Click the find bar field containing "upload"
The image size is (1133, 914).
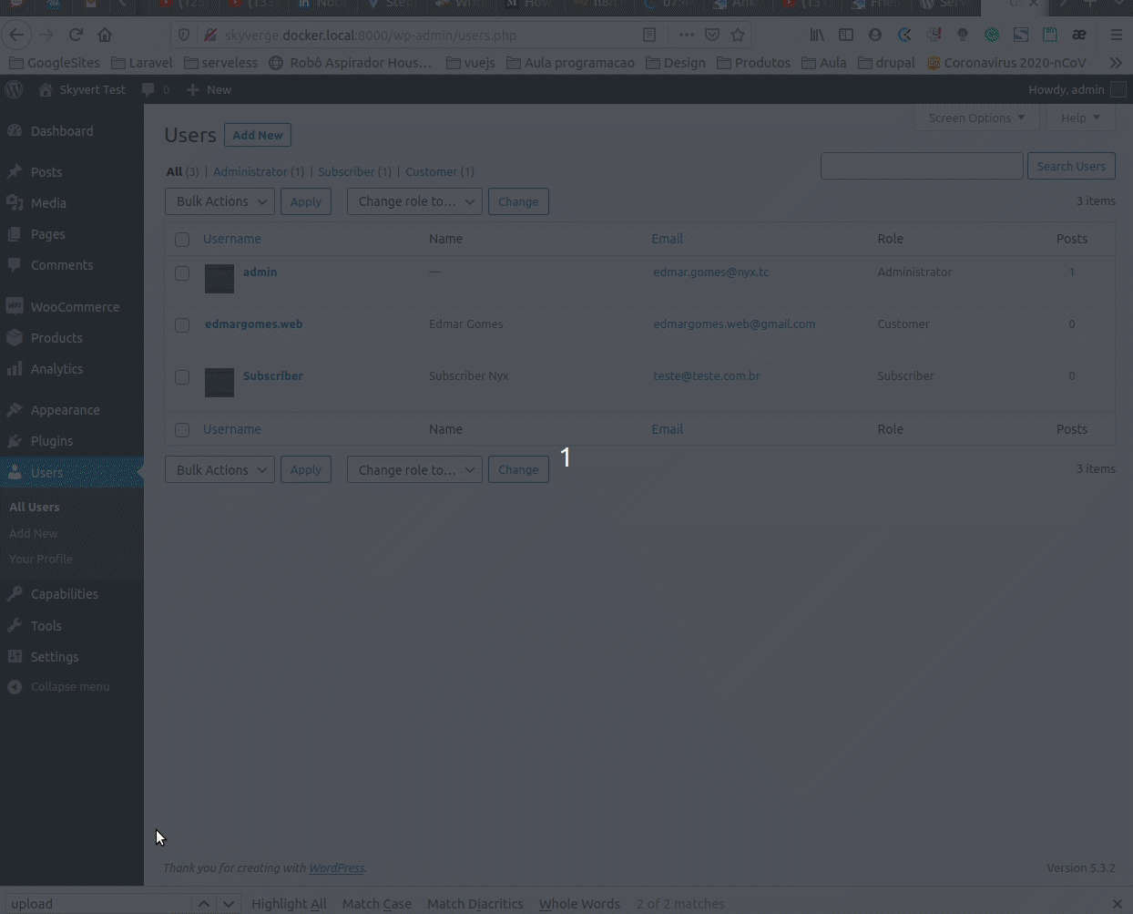click(97, 903)
